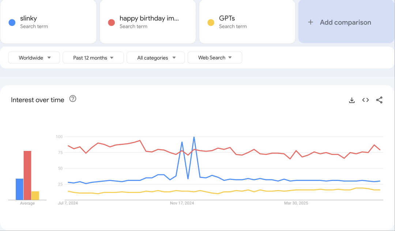Select the GPTs search term card

(x=247, y=22)
